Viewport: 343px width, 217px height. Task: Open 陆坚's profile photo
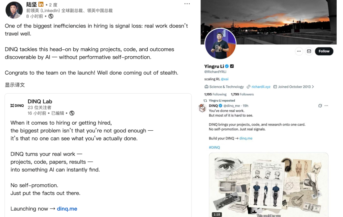tap(14, 10)
